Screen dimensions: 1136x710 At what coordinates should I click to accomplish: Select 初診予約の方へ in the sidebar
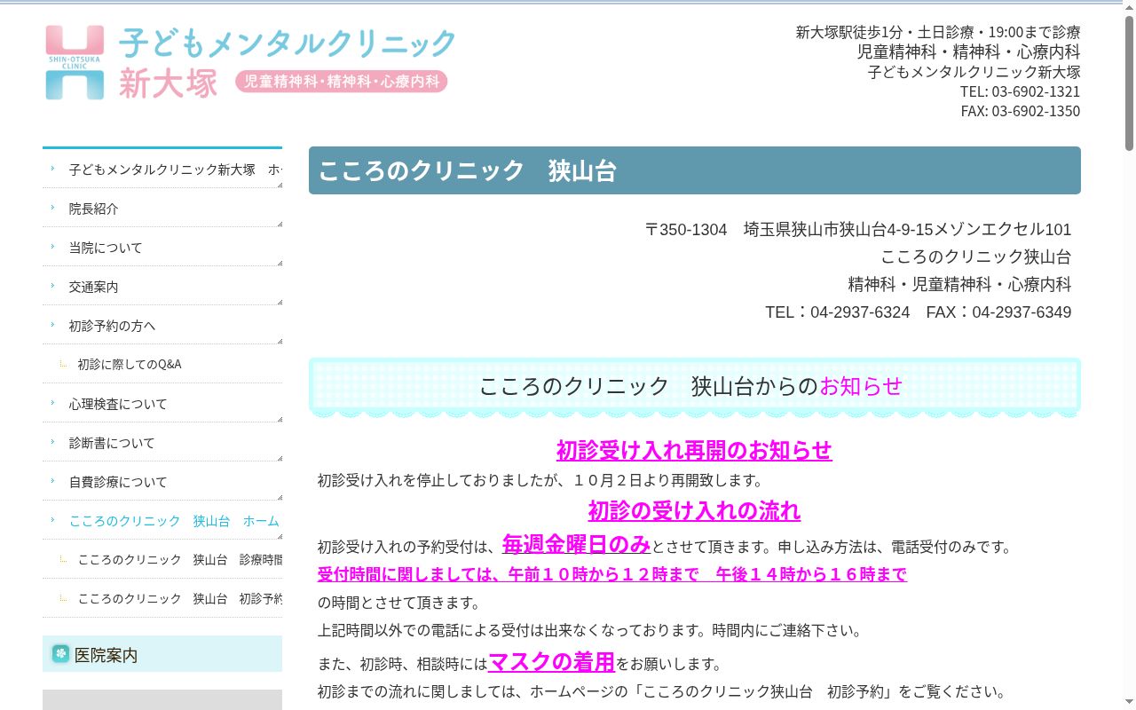(162, 326)
